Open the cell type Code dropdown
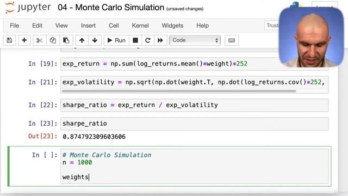Viewport: 348px width, 196px height. [x=195, y=40]
